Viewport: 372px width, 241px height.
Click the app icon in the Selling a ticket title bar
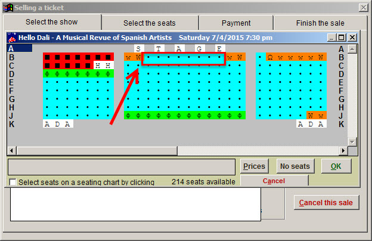click(8, 8)
